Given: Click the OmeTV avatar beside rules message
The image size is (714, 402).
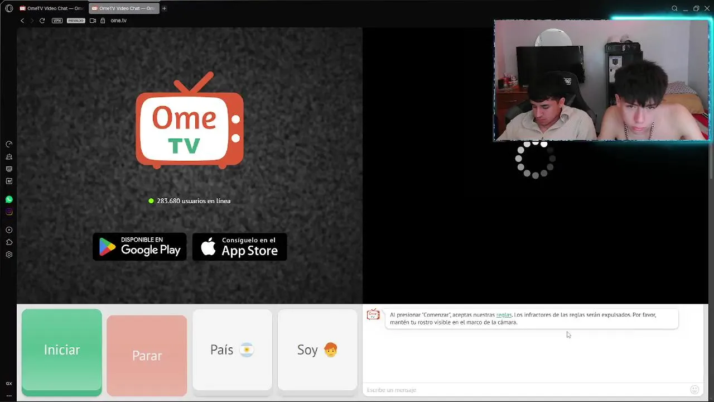Looking at the screenshot, I should 373,315.
